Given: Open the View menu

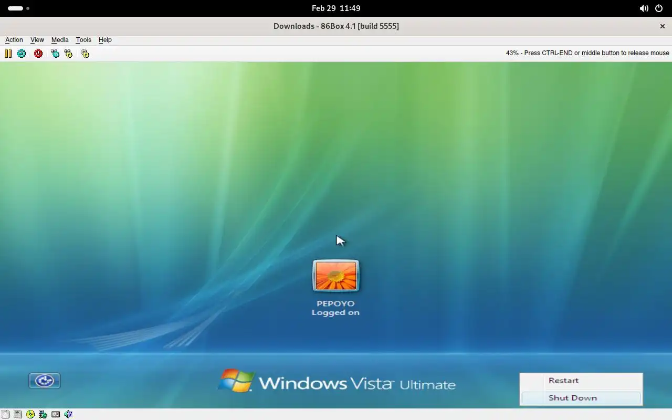Looking at the screenshot, I should (37, 40).
